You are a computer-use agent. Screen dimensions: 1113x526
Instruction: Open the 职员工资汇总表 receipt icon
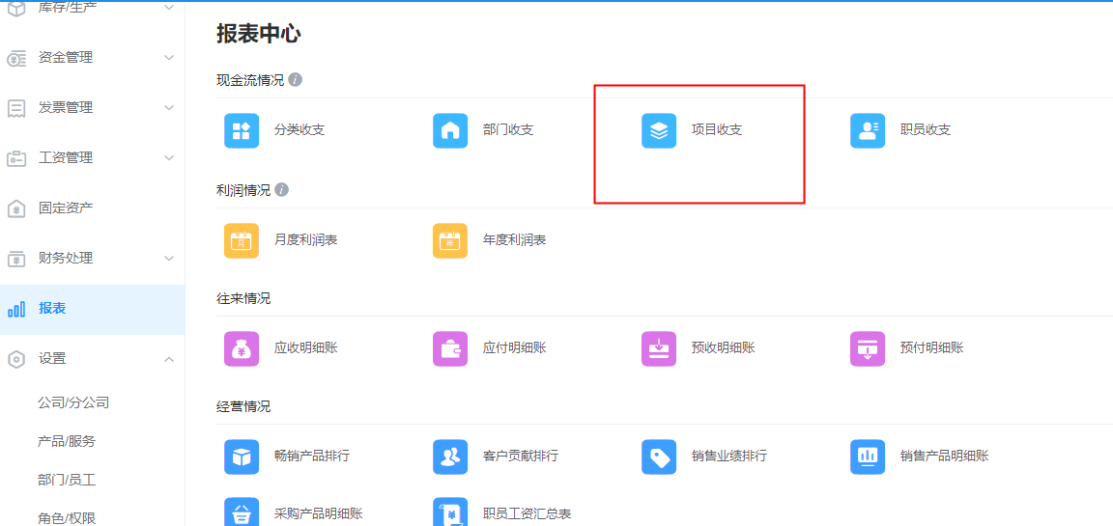pos(450,512)
